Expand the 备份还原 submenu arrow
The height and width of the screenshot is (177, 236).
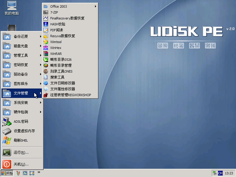40,36
